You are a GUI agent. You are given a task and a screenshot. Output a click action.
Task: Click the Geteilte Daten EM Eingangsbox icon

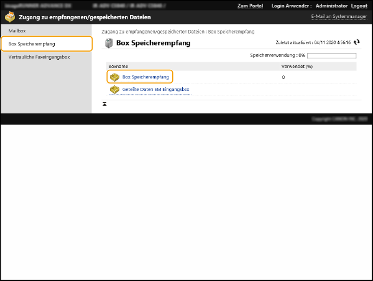[114, 90]
